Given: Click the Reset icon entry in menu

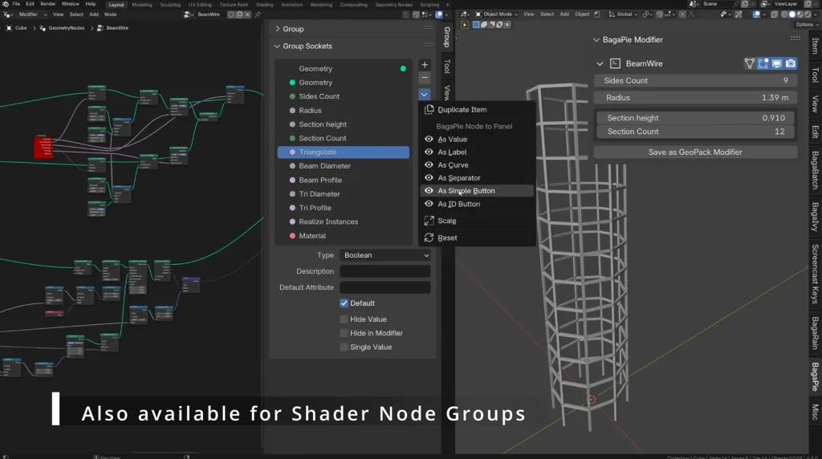Looking at the screenshot, I should click(x=447, y=238).
